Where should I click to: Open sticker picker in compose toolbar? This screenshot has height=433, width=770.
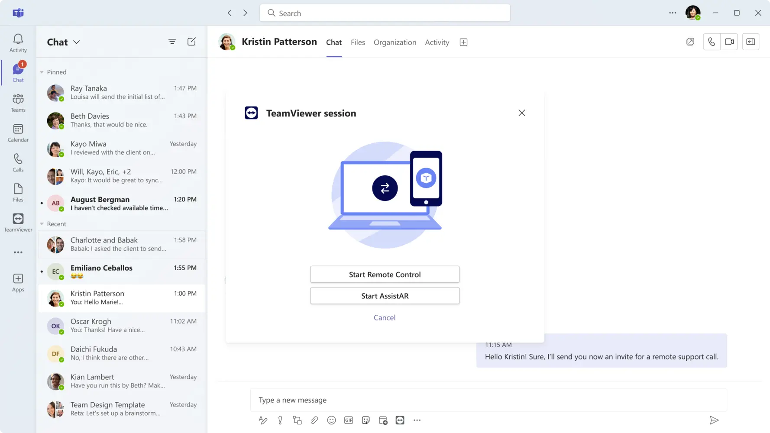(x=366, y=420)
